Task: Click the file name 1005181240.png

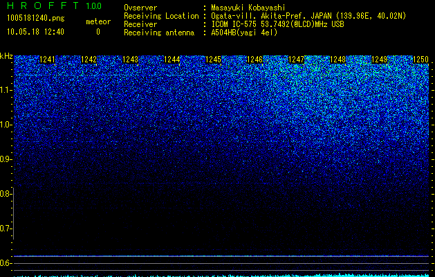Action: coord(36,19)
